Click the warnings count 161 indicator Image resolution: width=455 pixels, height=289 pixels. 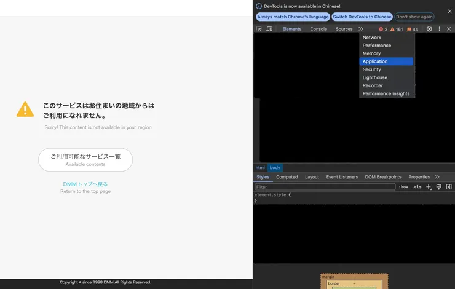pos(397,29)
